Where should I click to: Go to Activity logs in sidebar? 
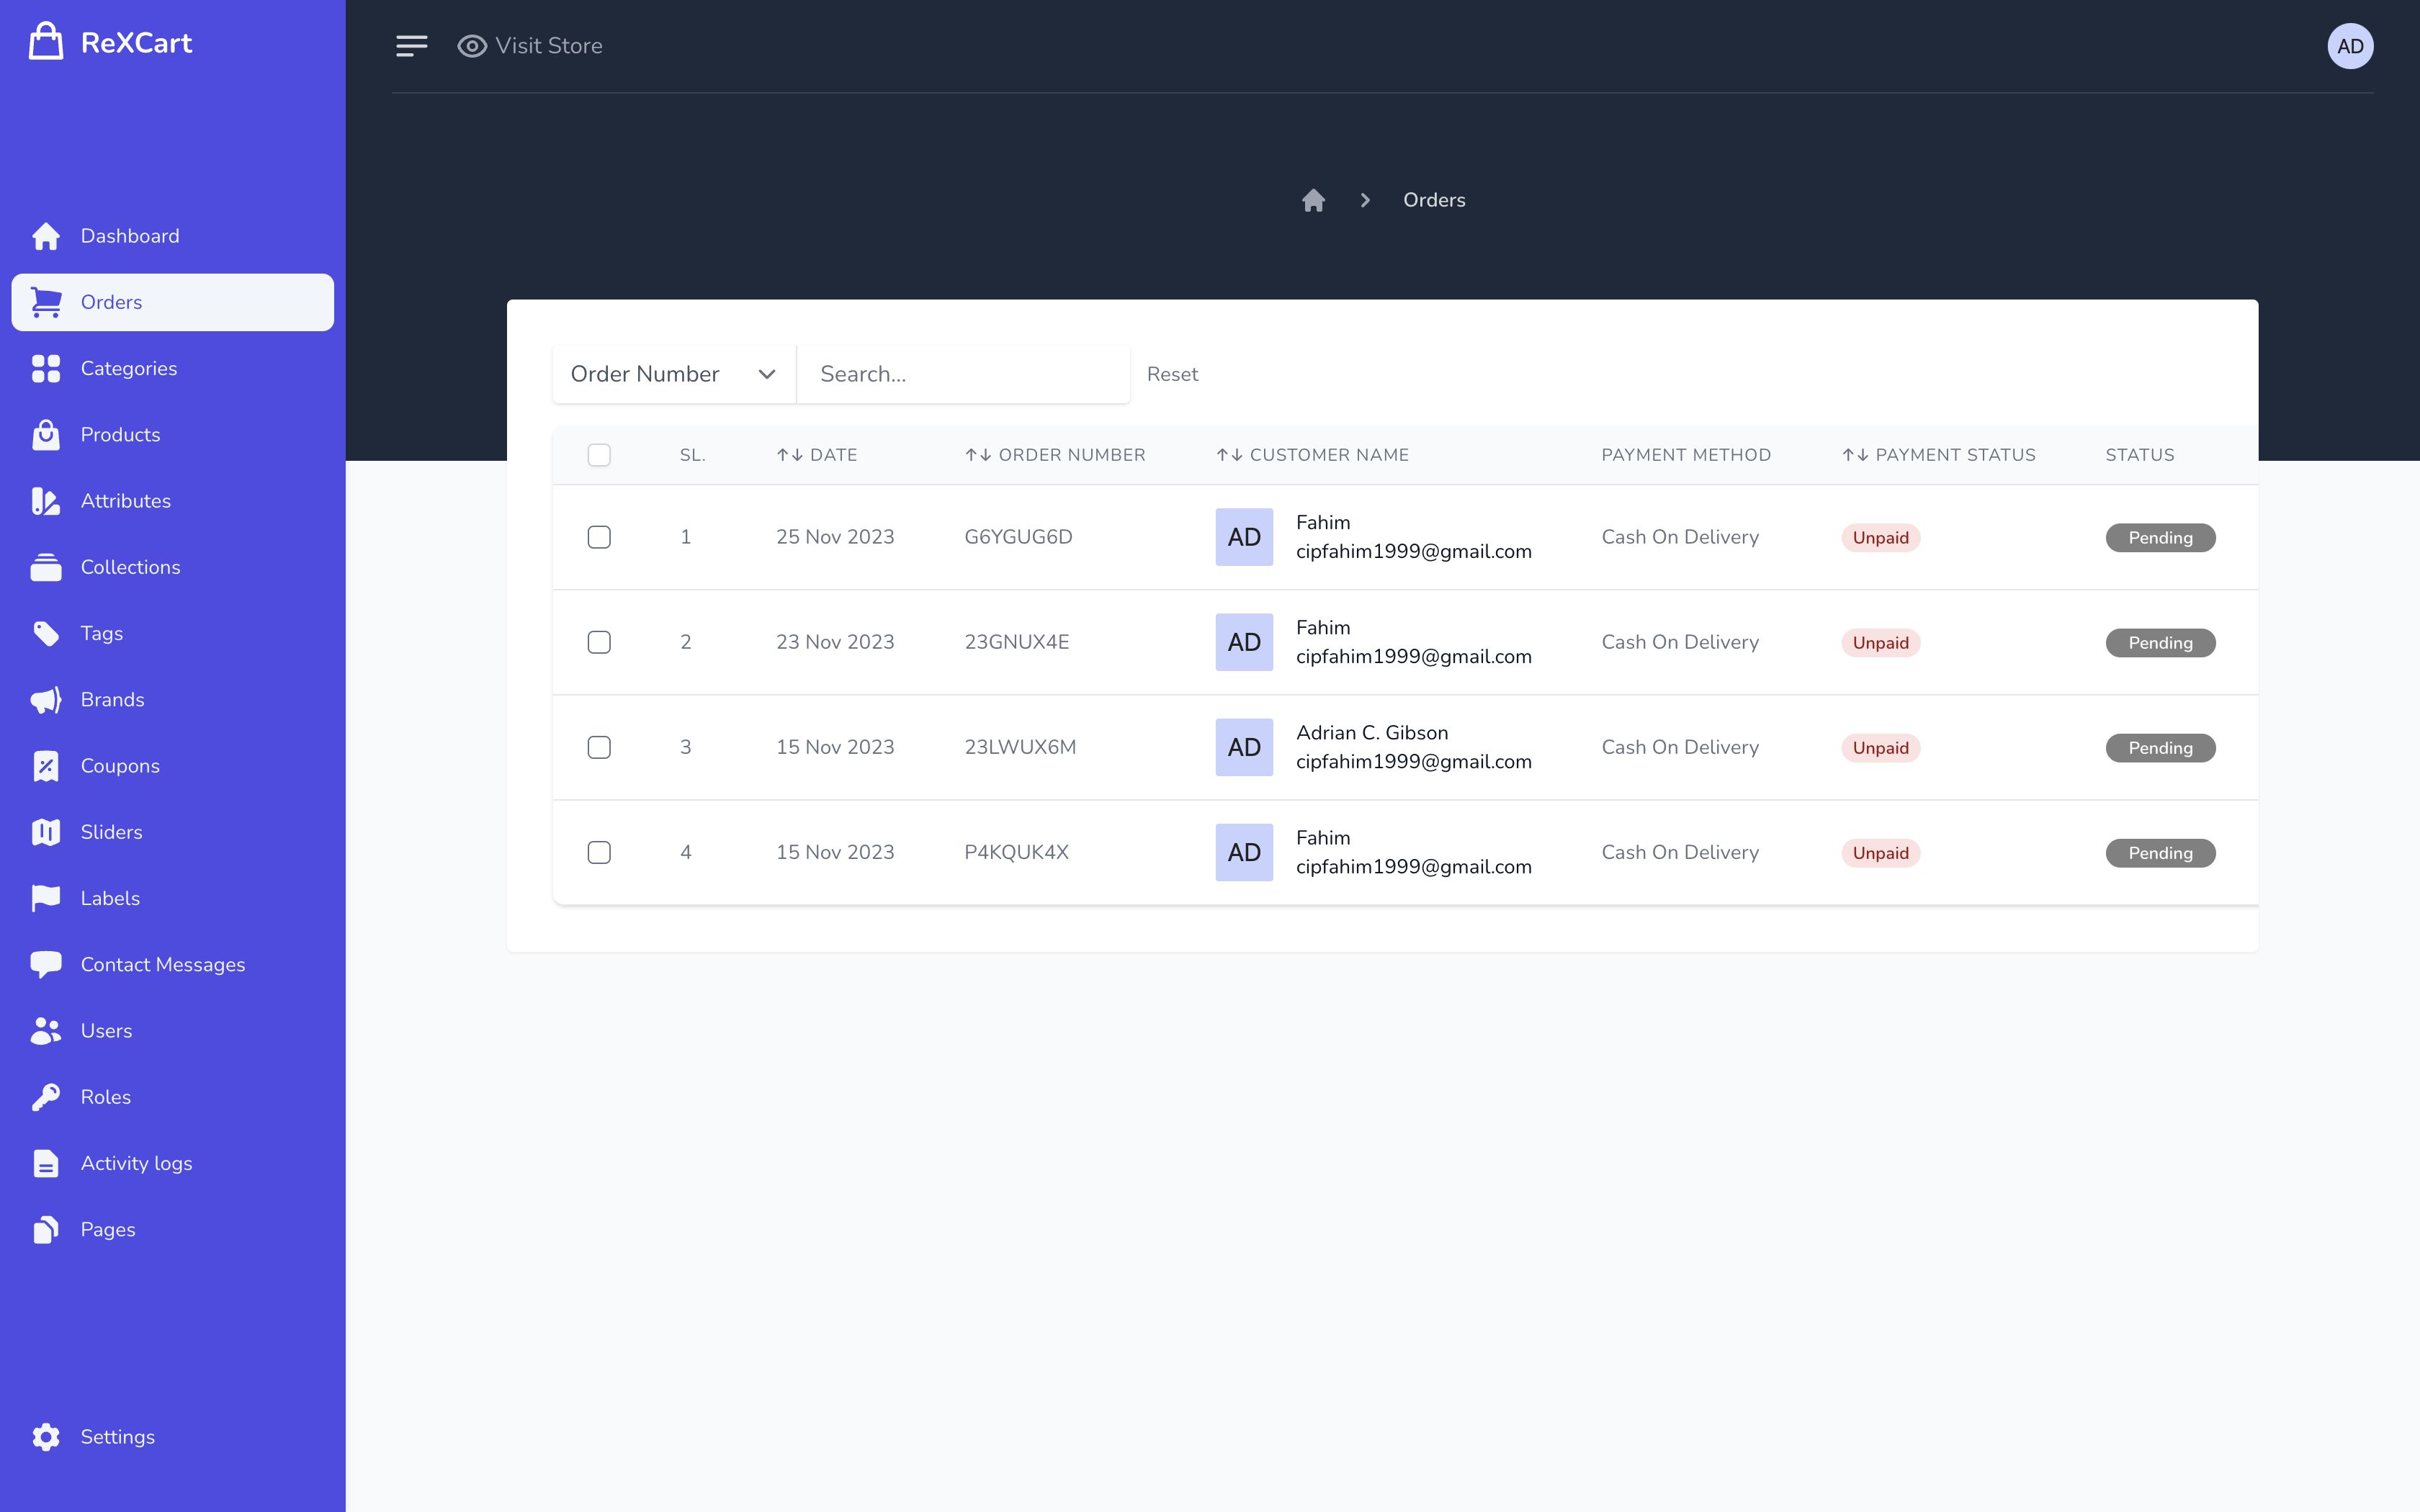(136, 1163)
